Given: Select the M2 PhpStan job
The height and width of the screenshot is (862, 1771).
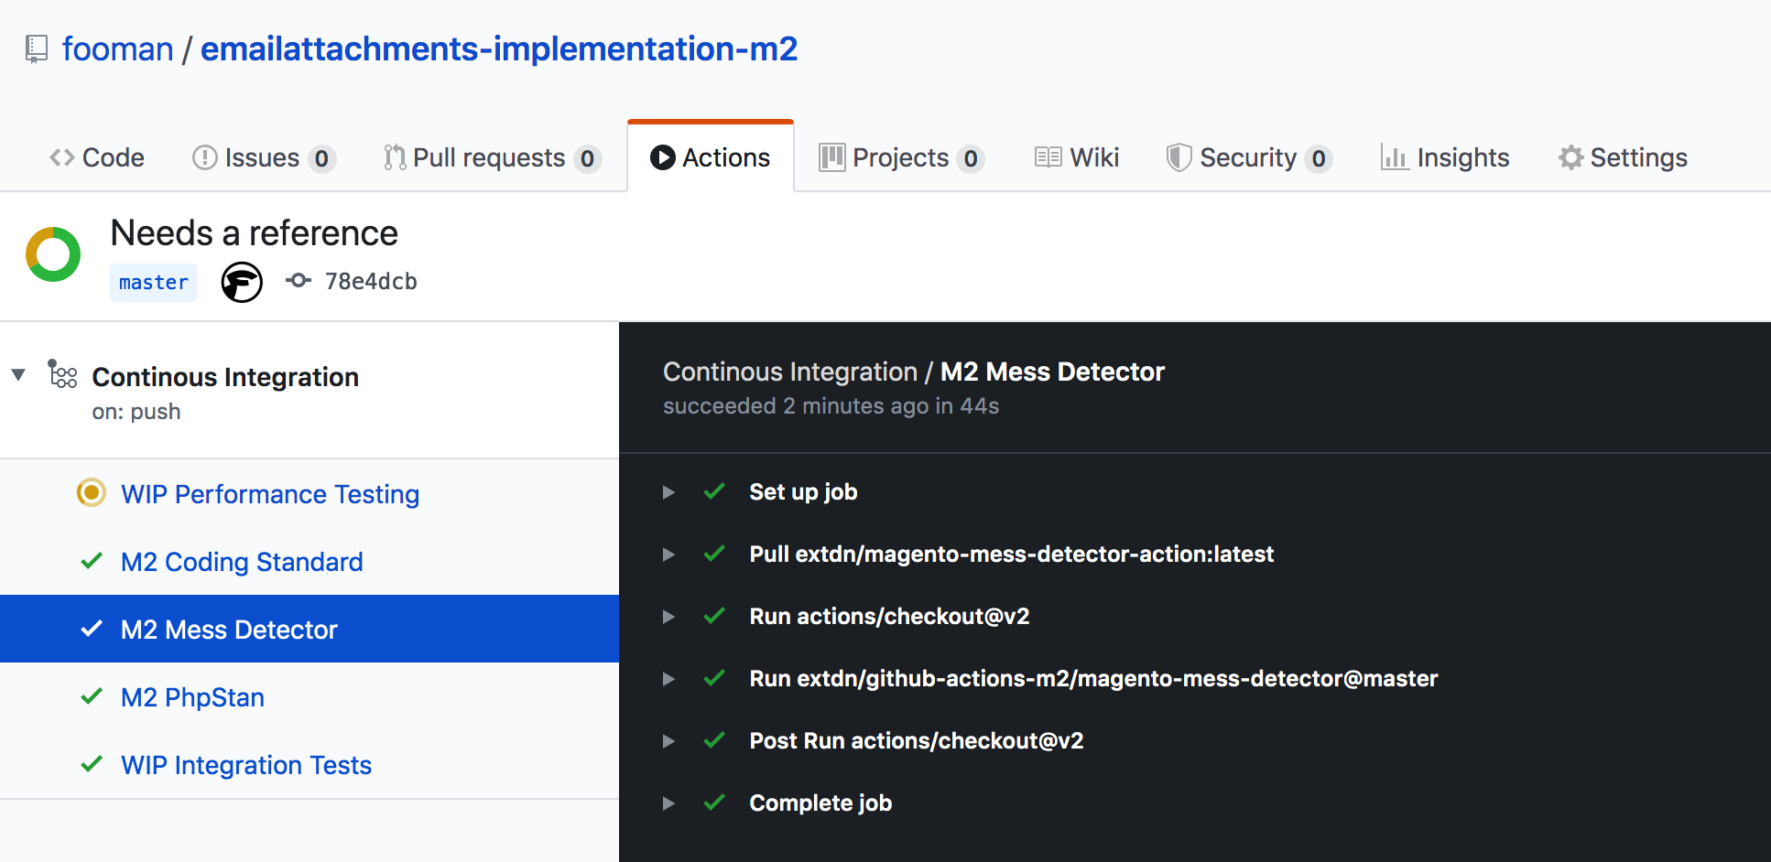Looking at the screenshot, I should click(x=192, y=697).
